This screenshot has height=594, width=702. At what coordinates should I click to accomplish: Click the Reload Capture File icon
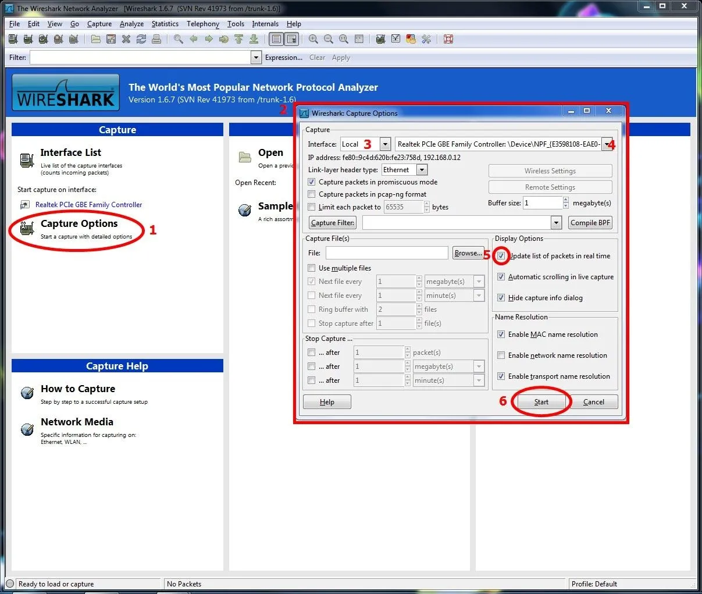(141, 39)
